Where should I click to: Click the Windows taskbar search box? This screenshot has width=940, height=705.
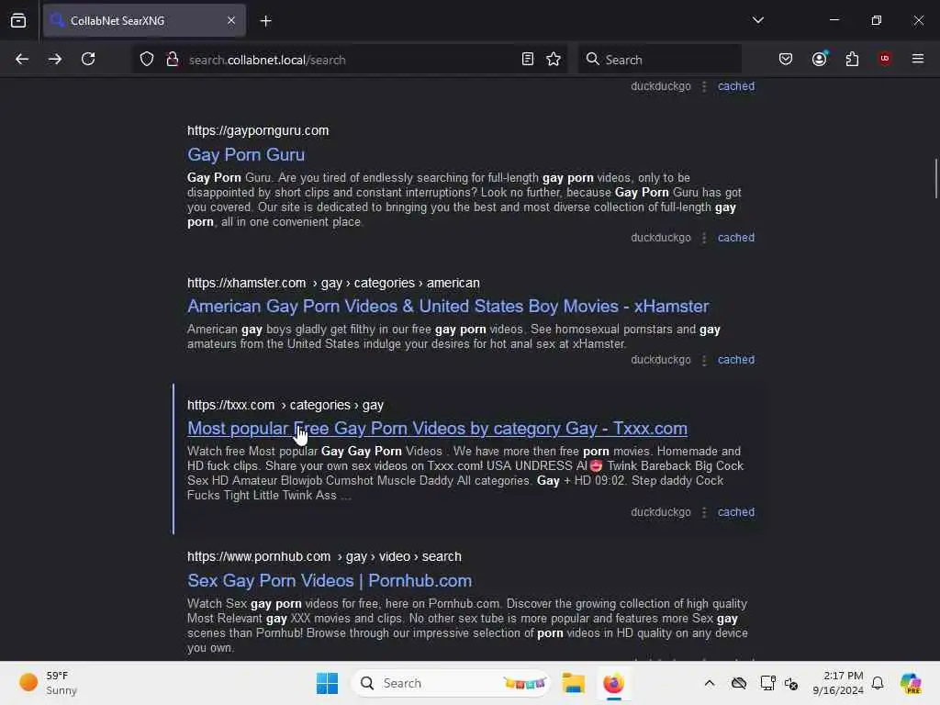point(451,683)
